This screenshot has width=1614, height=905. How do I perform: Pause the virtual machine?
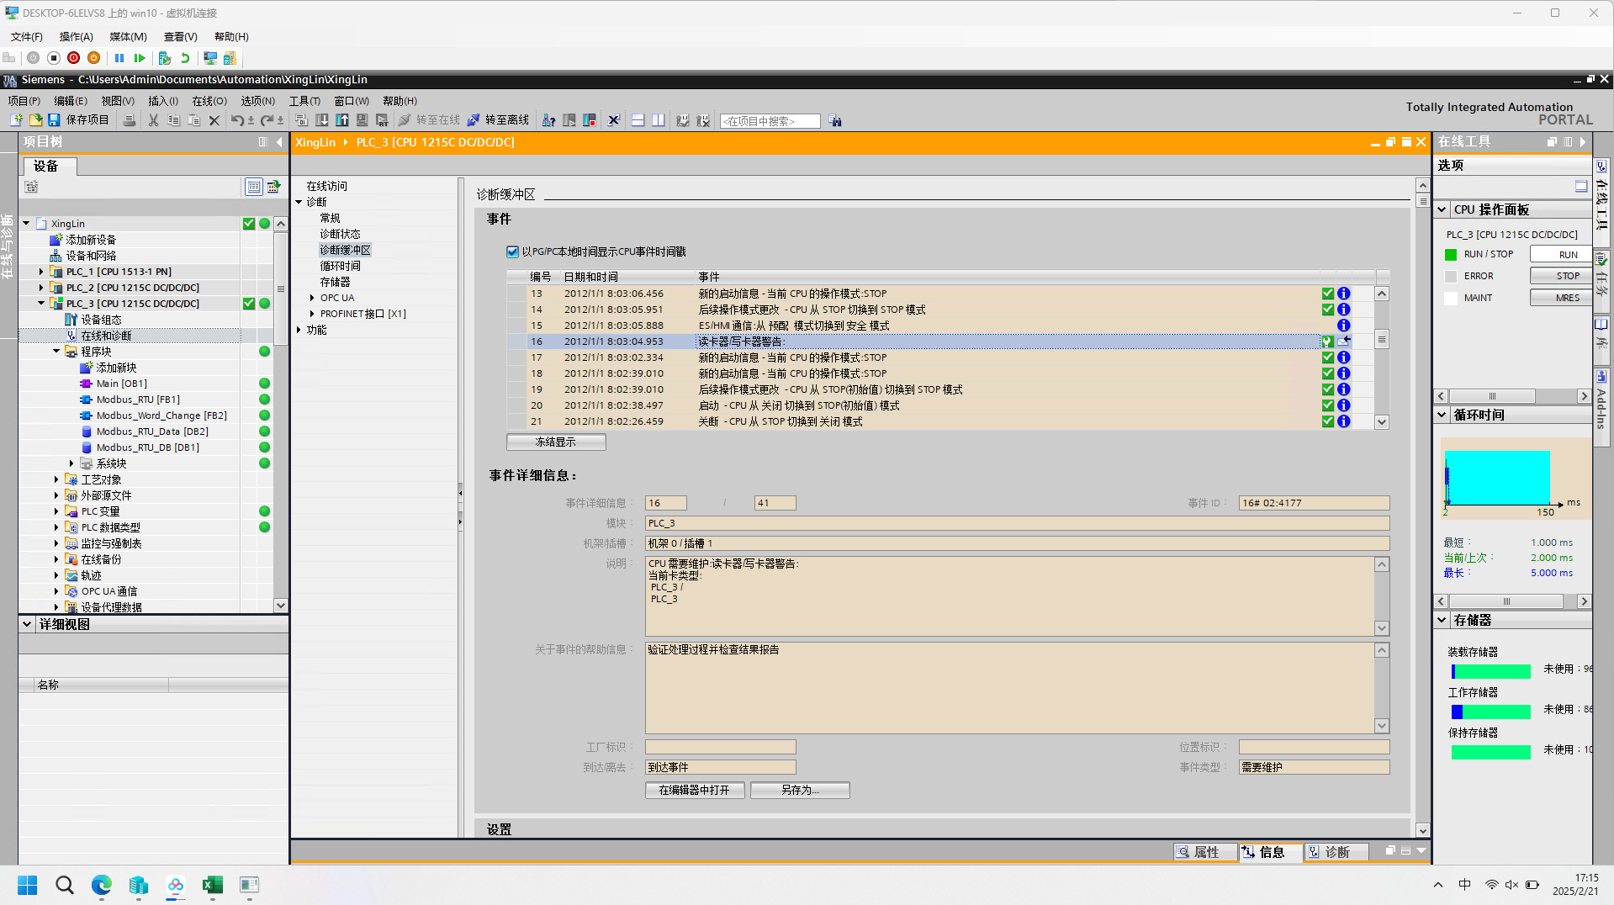tap(119, 58)
